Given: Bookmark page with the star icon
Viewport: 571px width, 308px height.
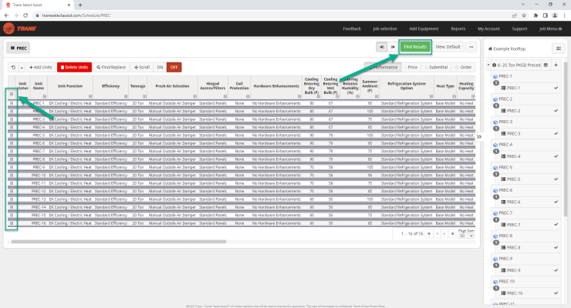Looking at the screenshot, I should [x=524, y=15].
